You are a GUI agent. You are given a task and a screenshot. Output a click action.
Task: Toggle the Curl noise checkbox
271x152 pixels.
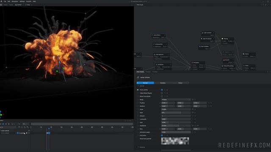pos(162,136)
